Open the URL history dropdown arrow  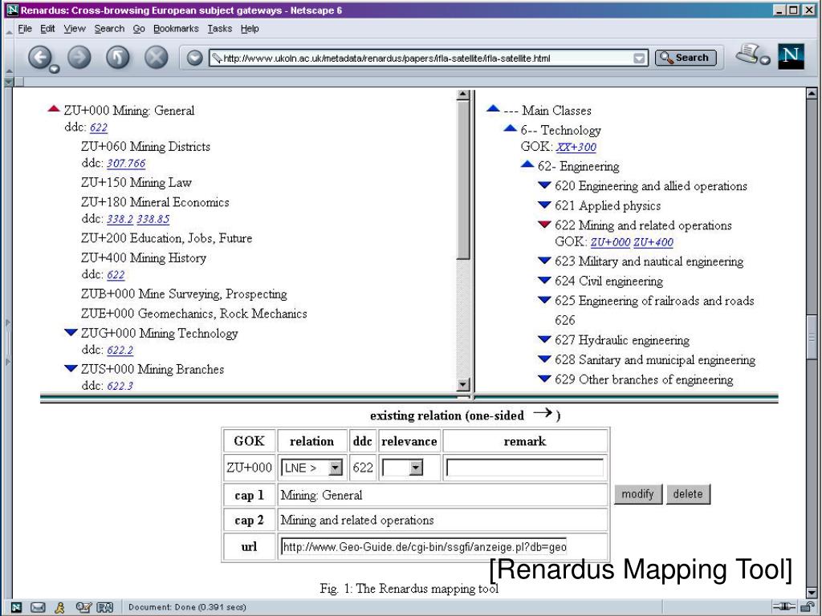click(x=639, y=58)
